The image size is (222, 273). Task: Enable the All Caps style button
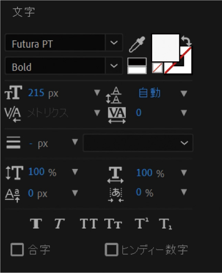[88, 224]
